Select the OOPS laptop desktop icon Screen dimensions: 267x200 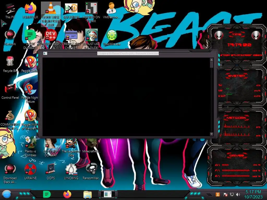click(51, 172)
